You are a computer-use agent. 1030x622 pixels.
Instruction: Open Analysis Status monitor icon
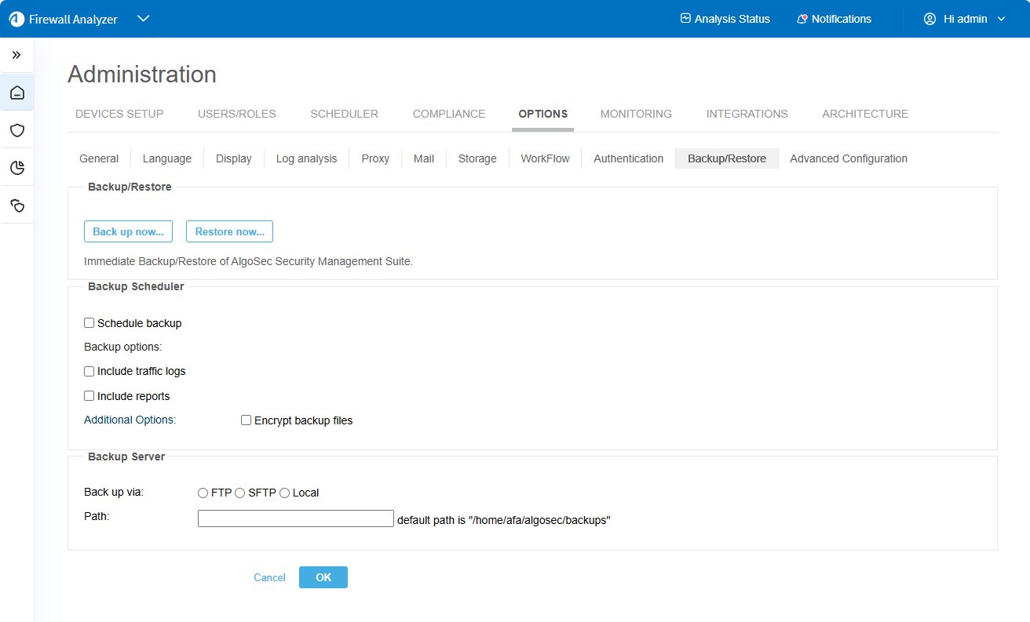click(x=685, y=19)
